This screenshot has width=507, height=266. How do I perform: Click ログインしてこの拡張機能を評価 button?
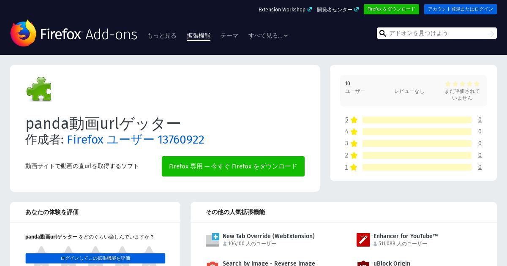click(95, 258)
